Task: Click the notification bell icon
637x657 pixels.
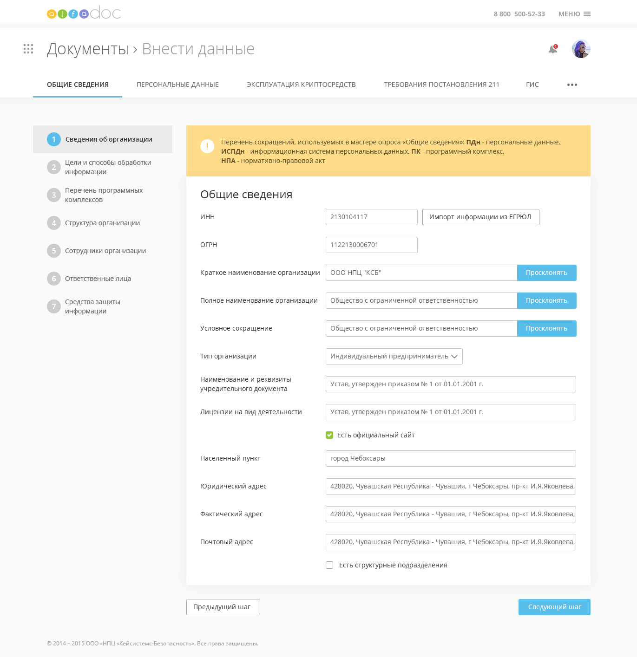Action: pyautogui.click(x=553, y=49)
